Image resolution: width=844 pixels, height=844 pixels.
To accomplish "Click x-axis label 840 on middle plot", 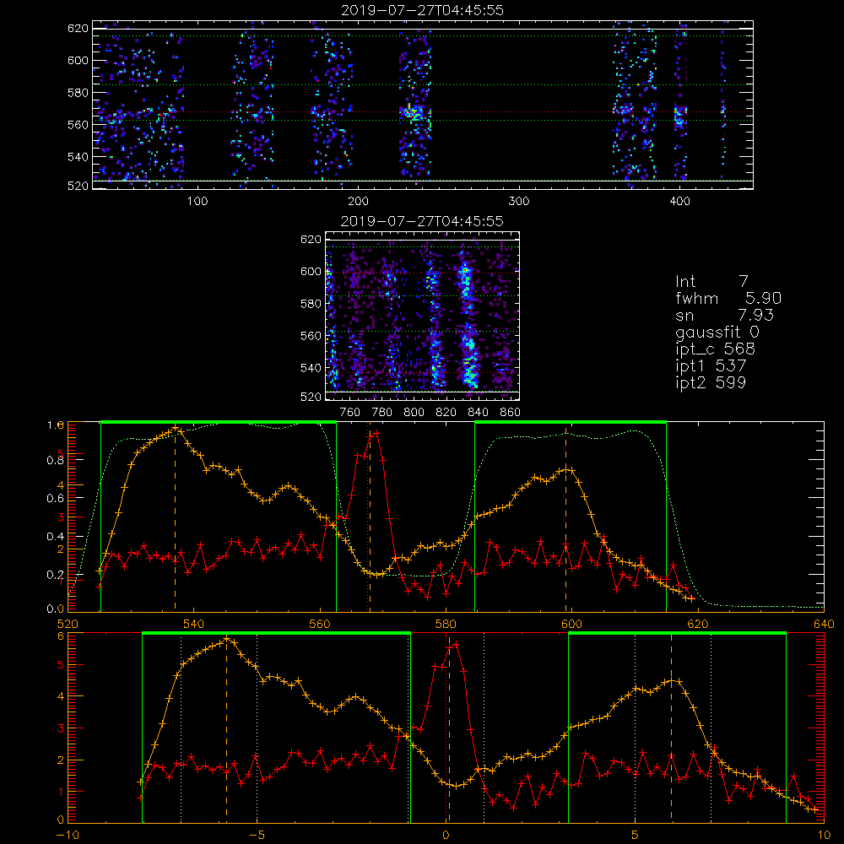I will [478, 413].
